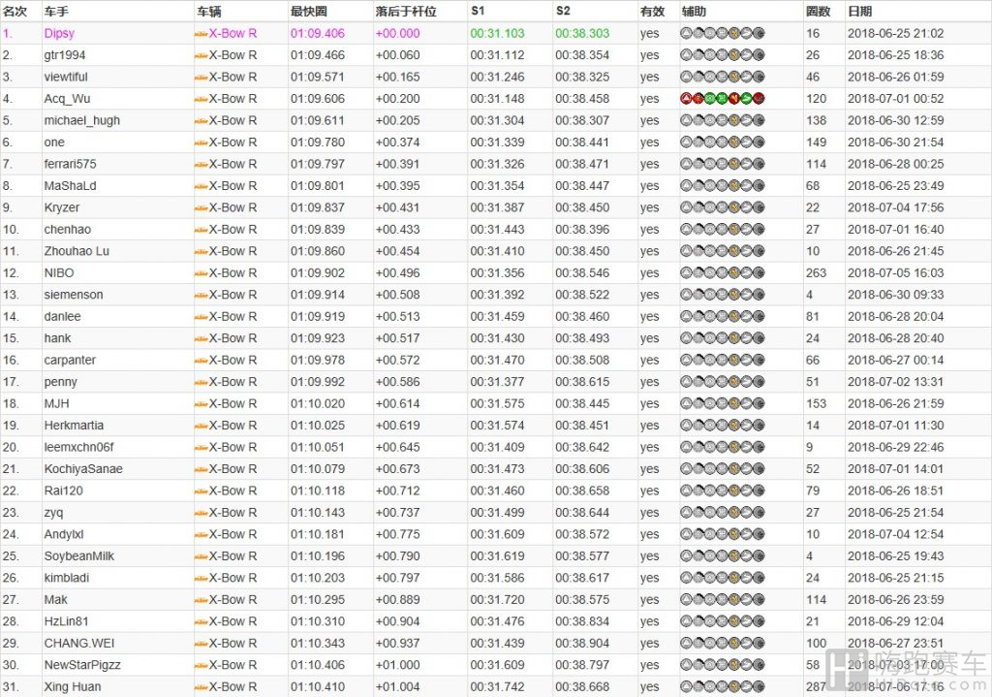Select driver name kimbladi
The image size is (992, 697).
(67, 578)
